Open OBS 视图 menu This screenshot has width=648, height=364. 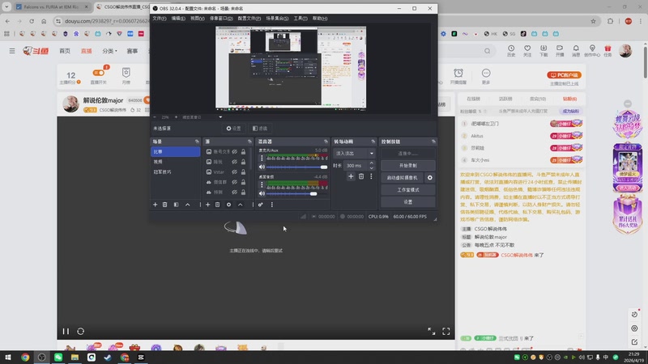(198, 18)
